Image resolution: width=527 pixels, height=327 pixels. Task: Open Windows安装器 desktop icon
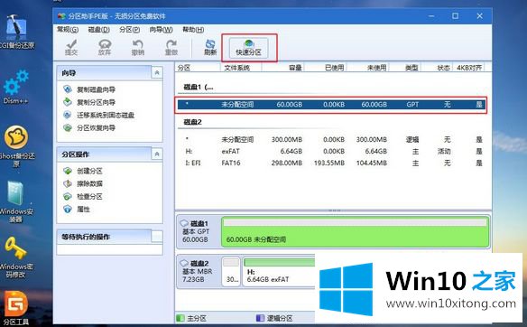(x=16, y=201)
